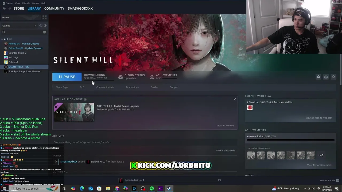342x192 pixels.
Task: Pause the Silent Hill f download
Action: tap(67, 77)
